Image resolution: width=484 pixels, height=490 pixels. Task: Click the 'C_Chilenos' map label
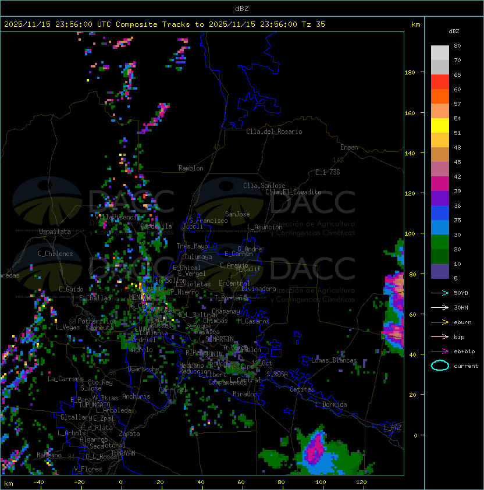tap(55, 254)
